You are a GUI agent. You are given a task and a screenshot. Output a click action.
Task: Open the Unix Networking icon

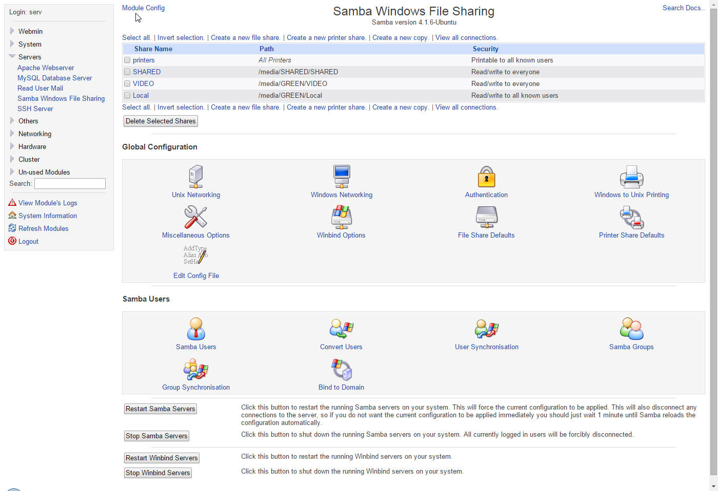(x=196, y=177)
